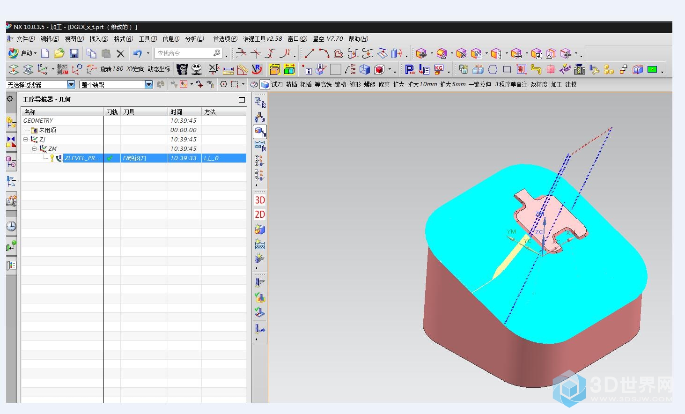This screenshot has width=685, height=414.
Task: Click the Copy icon in the toolbar
Action: 91,53
